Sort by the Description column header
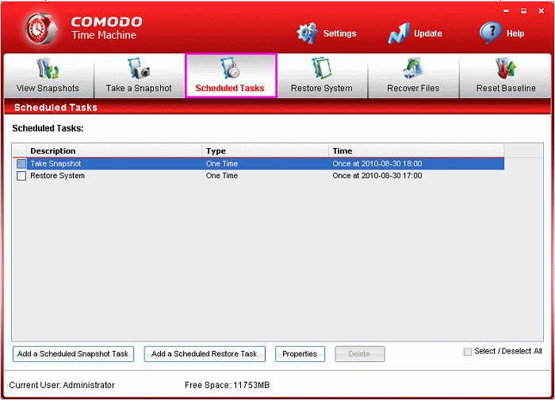The height and width of the screenshot is (400, 555). (114, 151)
